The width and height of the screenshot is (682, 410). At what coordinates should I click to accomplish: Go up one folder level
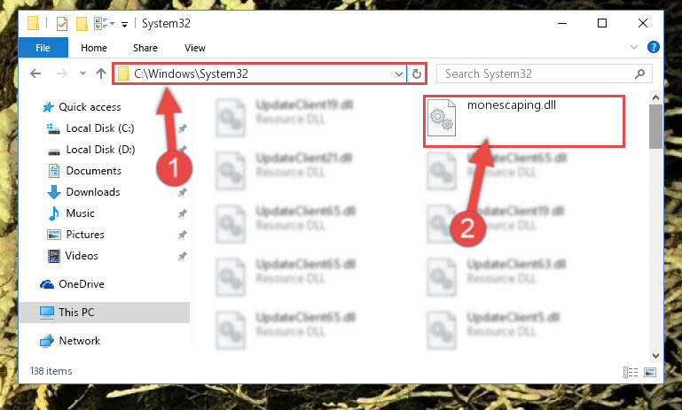(x=101, y=73)
